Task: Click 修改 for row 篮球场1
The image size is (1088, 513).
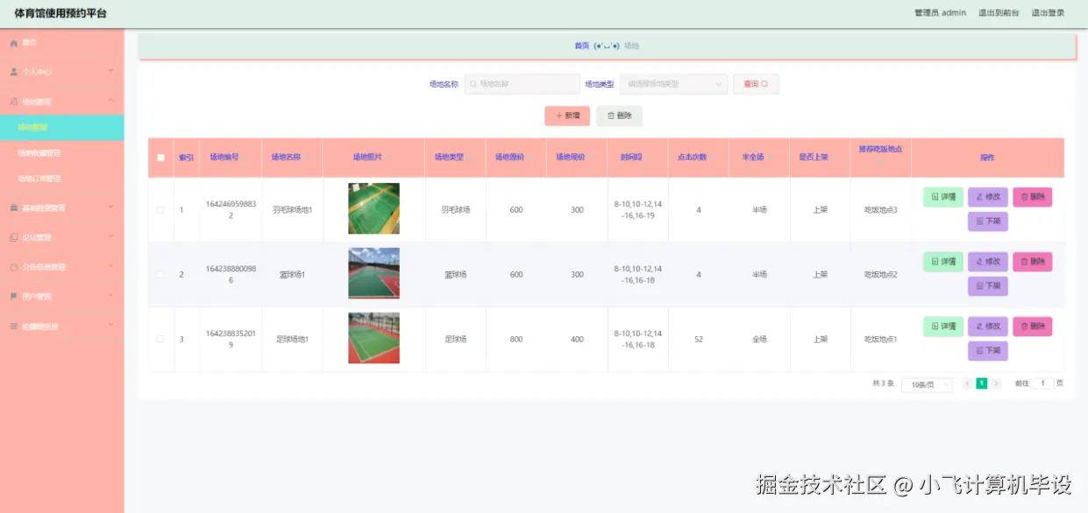Action: tap(988, 262)
